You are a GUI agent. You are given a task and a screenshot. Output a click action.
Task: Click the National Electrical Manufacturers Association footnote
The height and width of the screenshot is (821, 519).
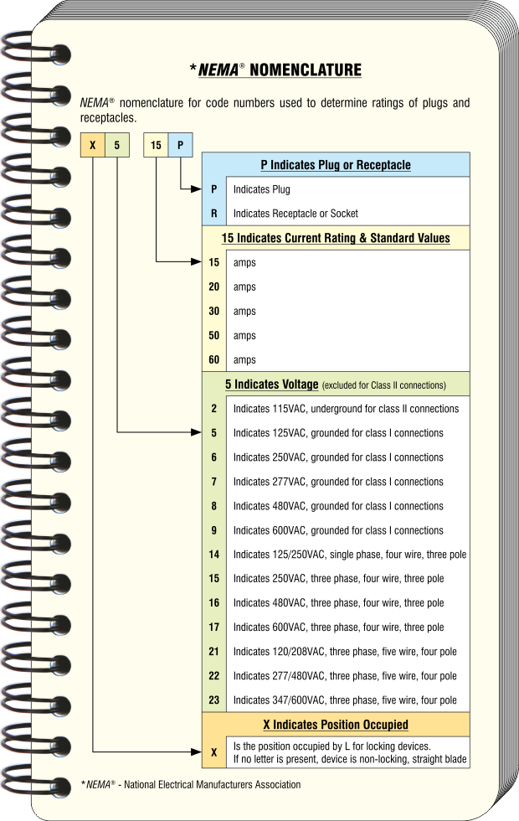point(191,784)
